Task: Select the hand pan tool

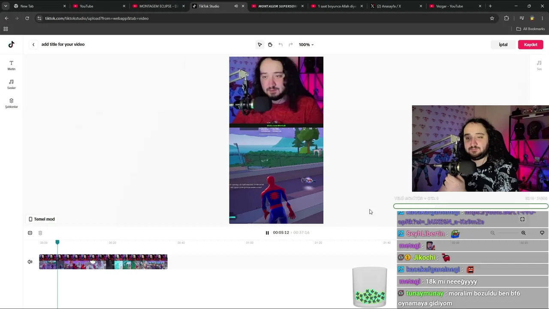Action: 270,45
